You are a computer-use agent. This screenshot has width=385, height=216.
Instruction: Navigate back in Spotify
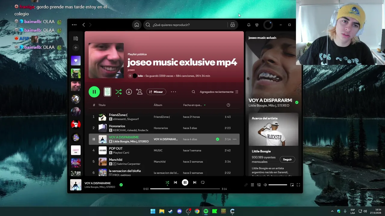pos(84,25)
